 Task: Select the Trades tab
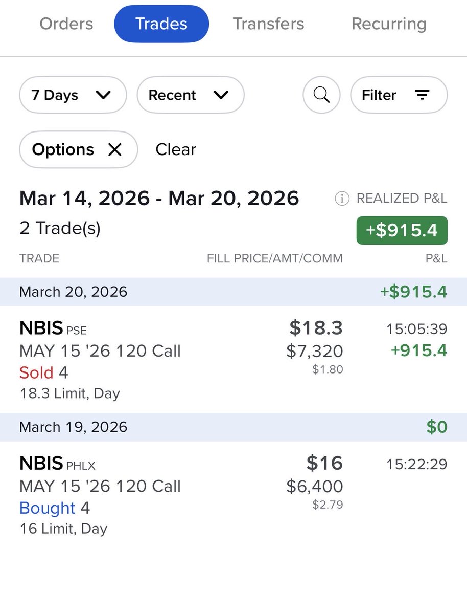click(x=161, y=24)
